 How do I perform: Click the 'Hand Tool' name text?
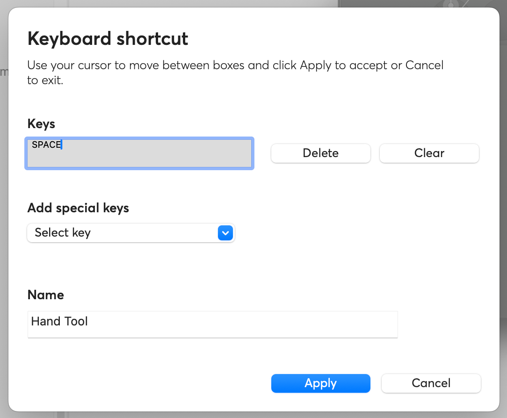pyautogui.click(x=59, y=321)
